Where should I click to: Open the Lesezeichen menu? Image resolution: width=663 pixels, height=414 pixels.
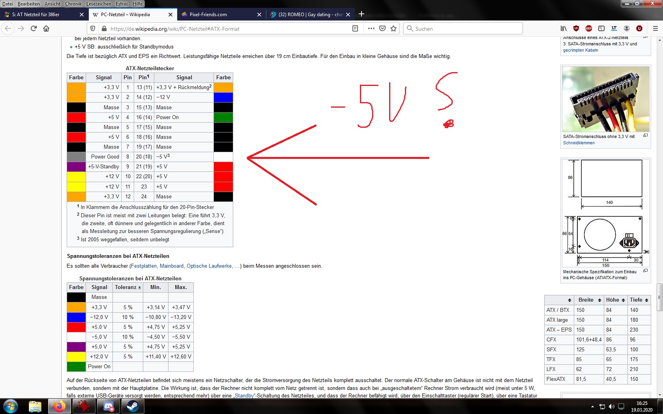coord(99,4)
